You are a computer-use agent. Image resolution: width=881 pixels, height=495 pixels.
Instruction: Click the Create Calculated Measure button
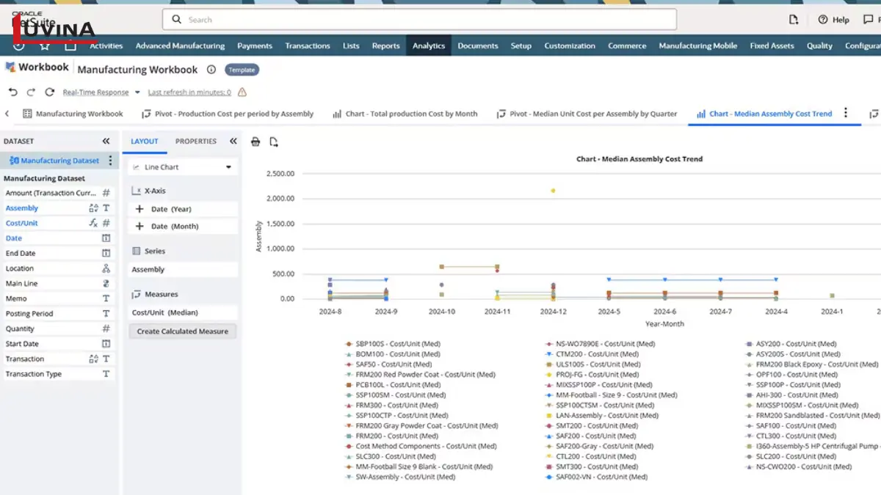tap(182, 331)
